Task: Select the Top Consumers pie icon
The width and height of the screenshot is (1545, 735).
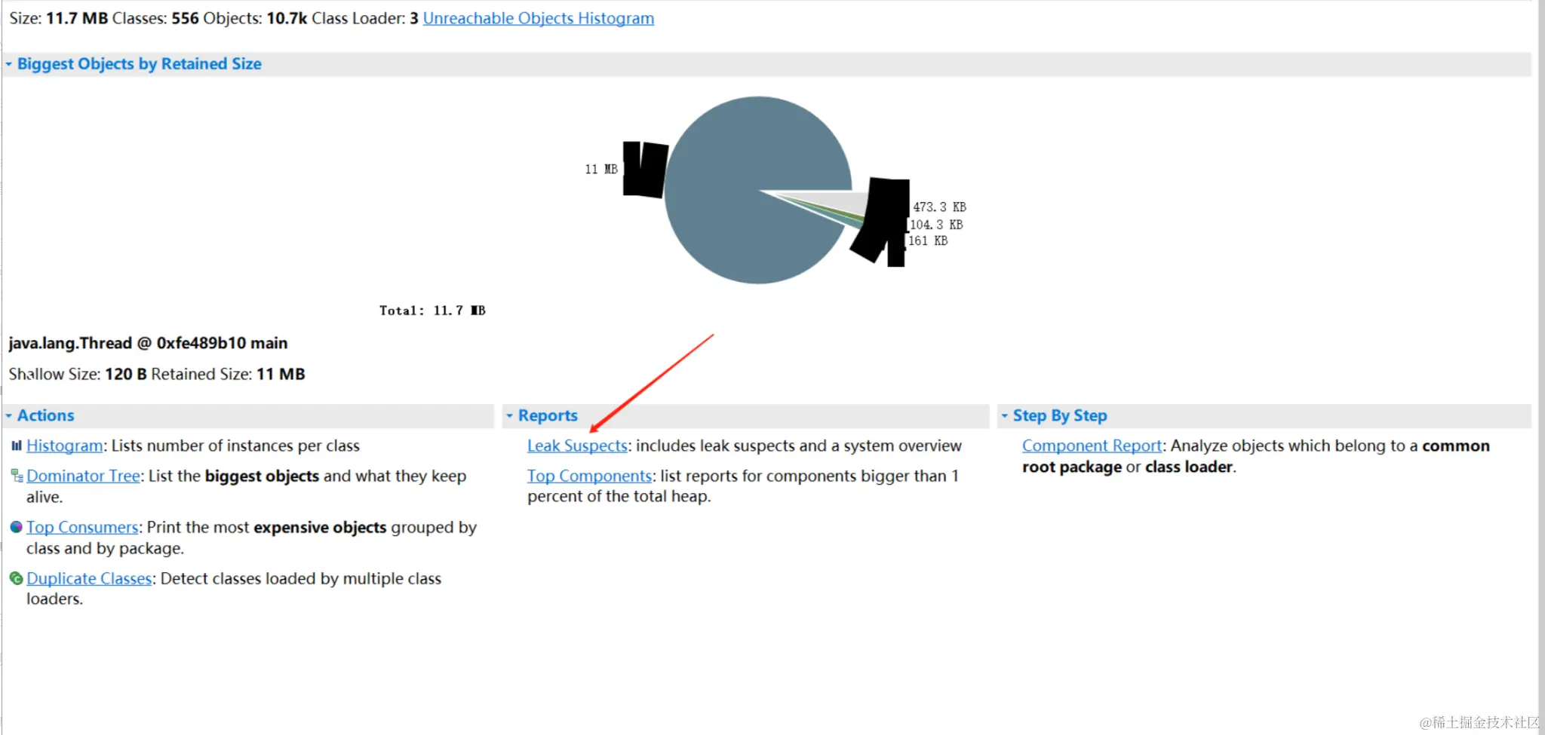Action: click(x=17, y=528)
